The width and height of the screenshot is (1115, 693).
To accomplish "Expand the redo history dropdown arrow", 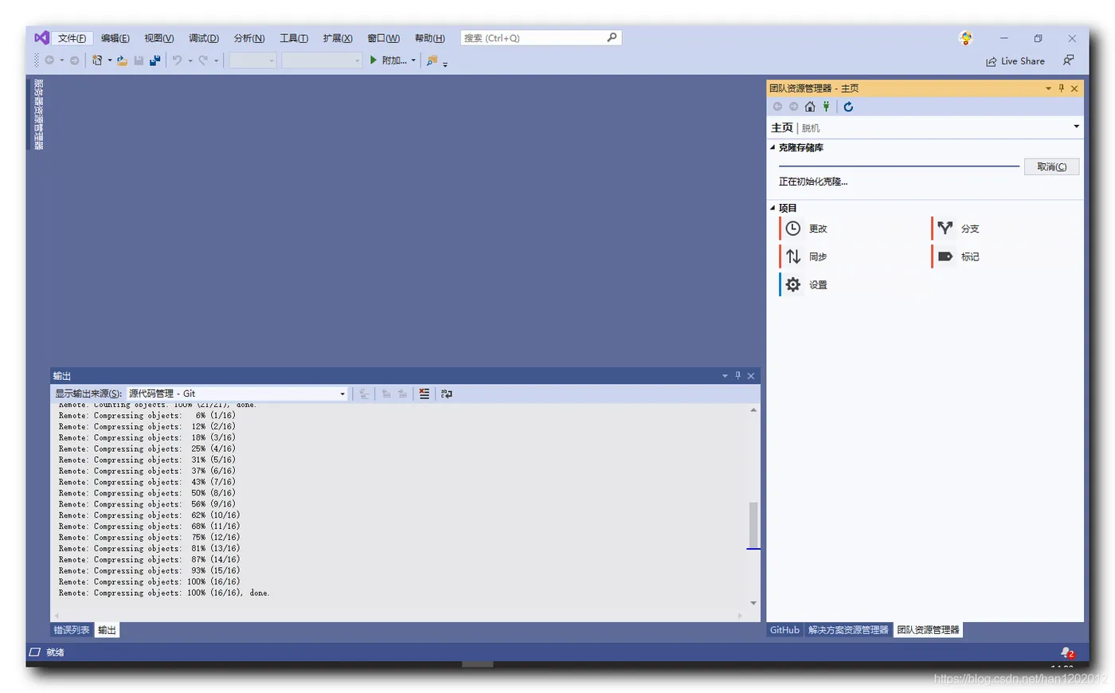I will click(216, 61).
